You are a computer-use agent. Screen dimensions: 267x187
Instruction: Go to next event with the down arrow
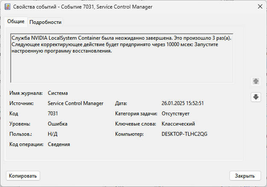click(x=255, y=97)
